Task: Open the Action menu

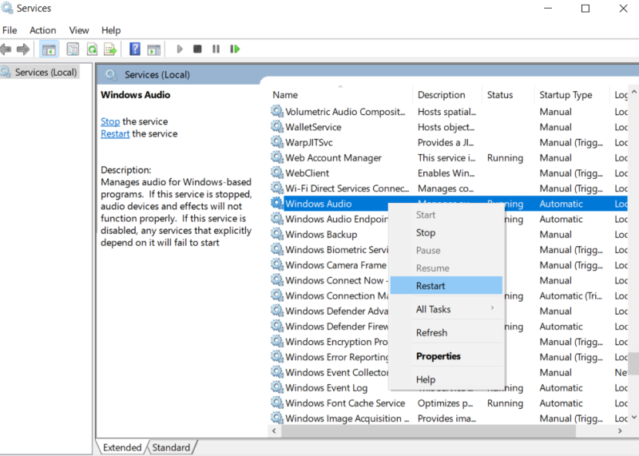Action: pyautogui.click(x=43, y=30)
